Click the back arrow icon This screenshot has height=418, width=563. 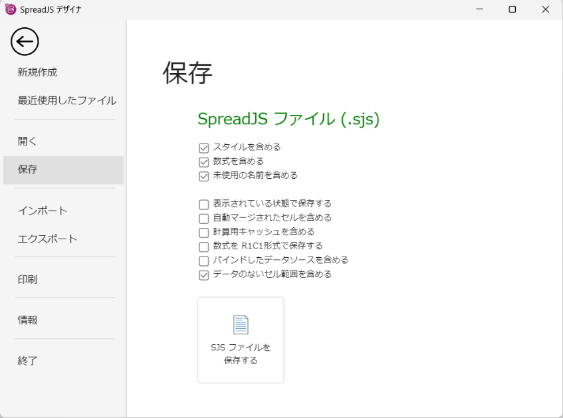(25, 42)
